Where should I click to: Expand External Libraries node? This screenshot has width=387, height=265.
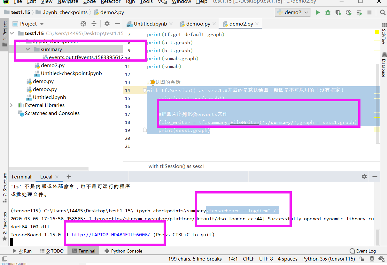click(12, 105)
